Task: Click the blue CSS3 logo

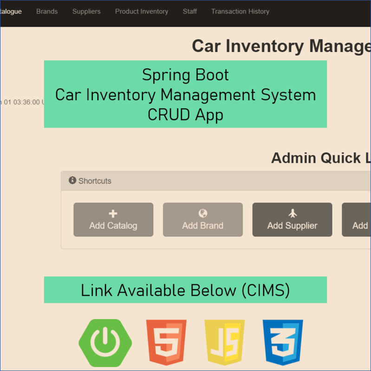Action: point(283,342)
